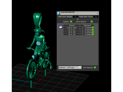Image resolution: width=123 pixels, height=92 pixels.
Task: Click the 0.004tw weight cell
Action: (88, 28)
